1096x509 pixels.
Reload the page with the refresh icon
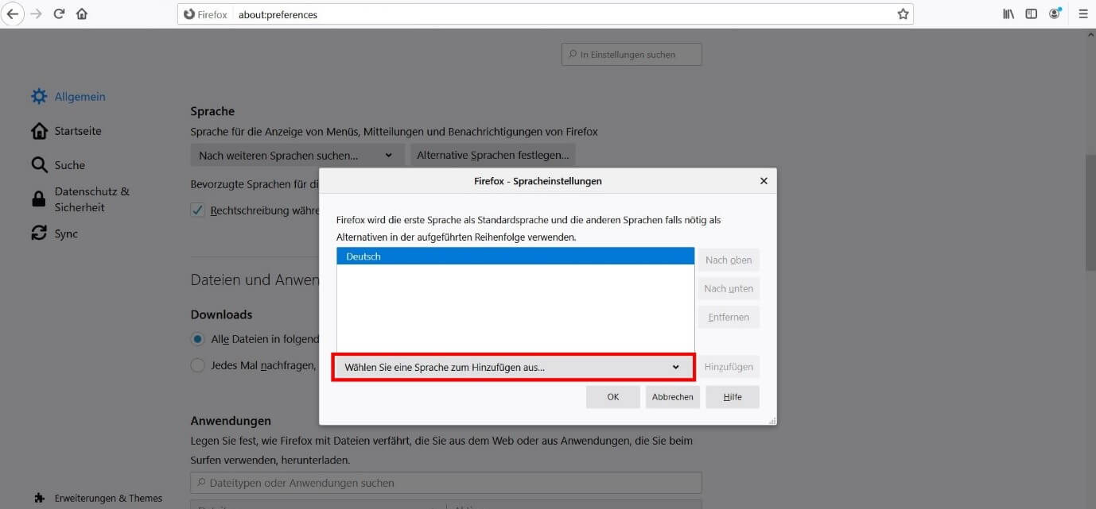coord(59,13)
